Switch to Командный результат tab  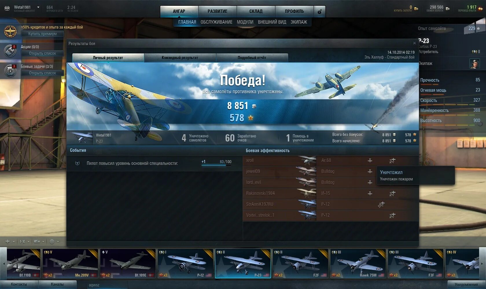(x=180, y=58)
